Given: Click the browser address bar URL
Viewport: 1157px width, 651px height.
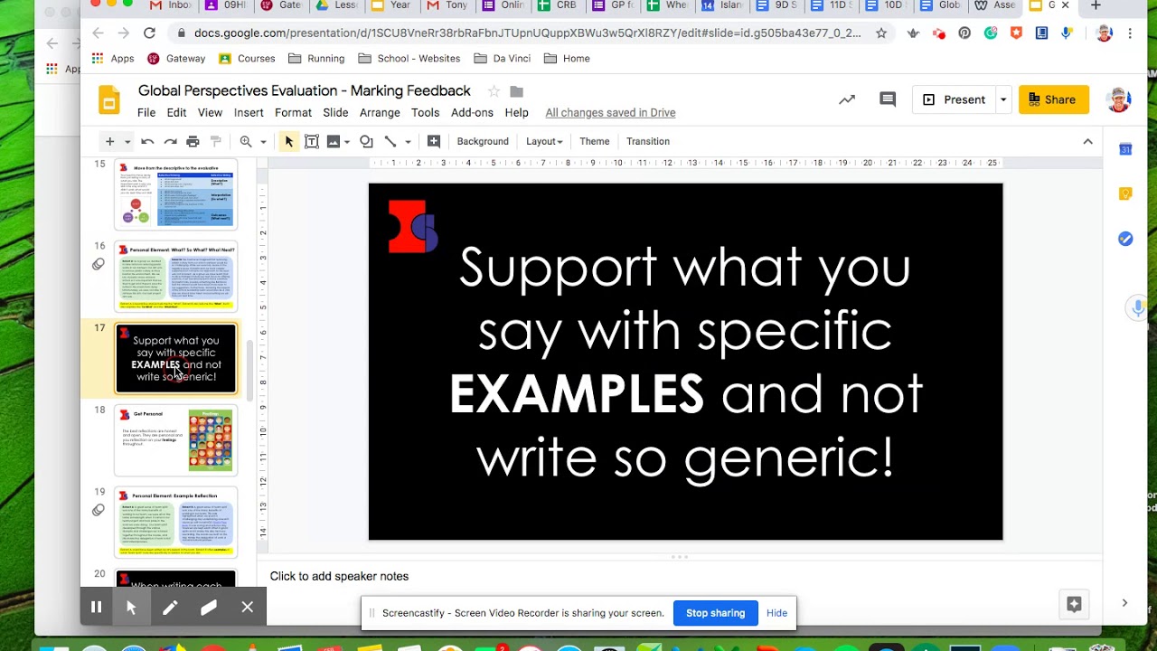Looking at the screenshot, I should 528,33.
